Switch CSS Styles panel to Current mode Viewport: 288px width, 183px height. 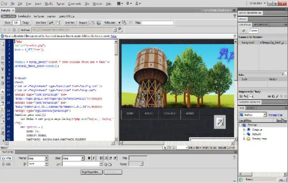253,31
